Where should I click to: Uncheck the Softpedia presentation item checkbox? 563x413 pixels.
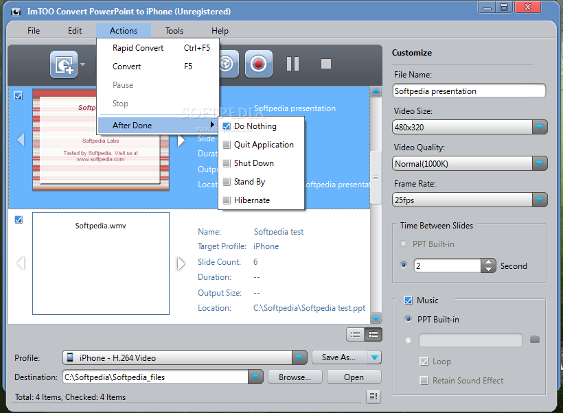coord(19,96)
